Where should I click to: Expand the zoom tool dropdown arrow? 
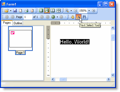coord(71,11)
